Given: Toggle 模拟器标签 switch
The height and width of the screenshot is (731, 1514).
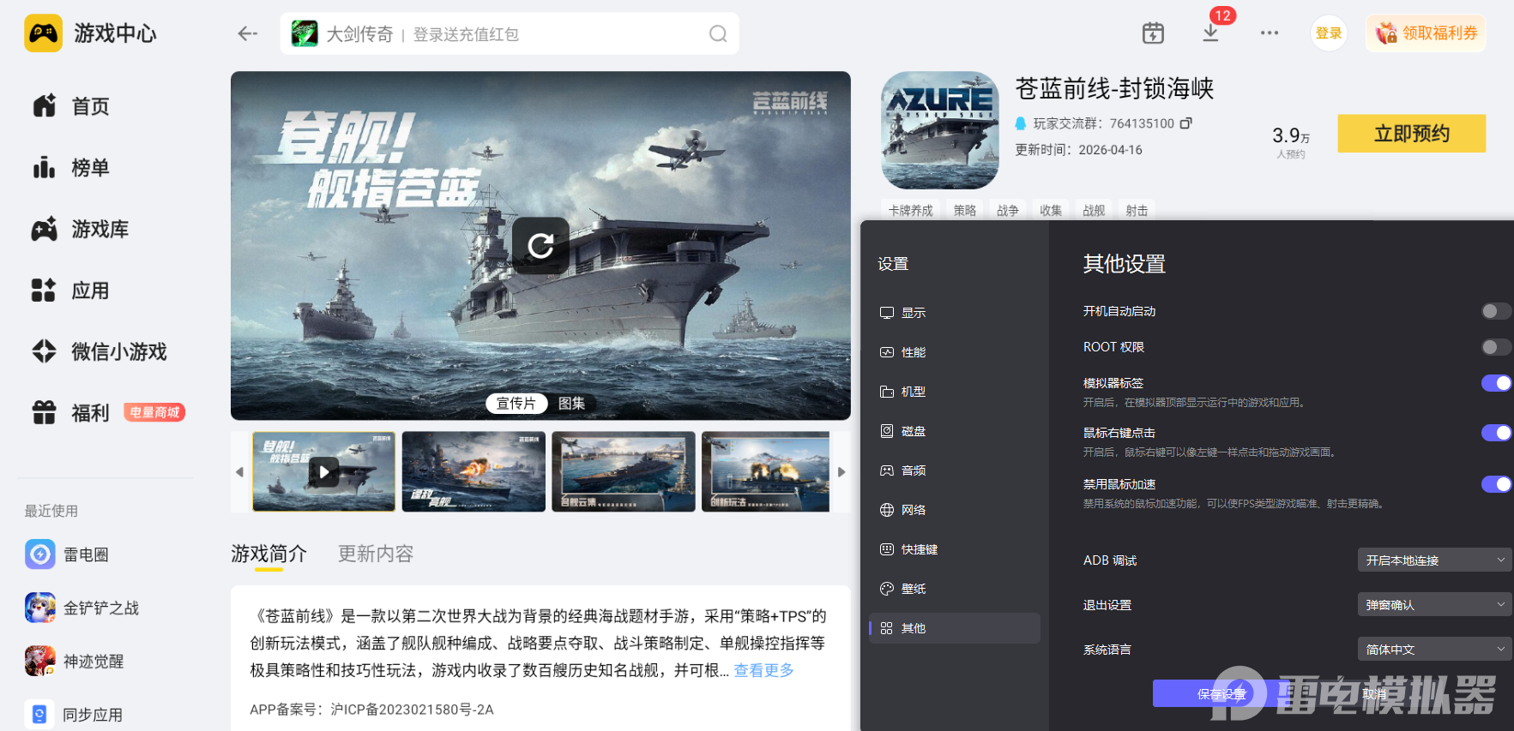Looking at the screenshot, I should (1496, 383).
